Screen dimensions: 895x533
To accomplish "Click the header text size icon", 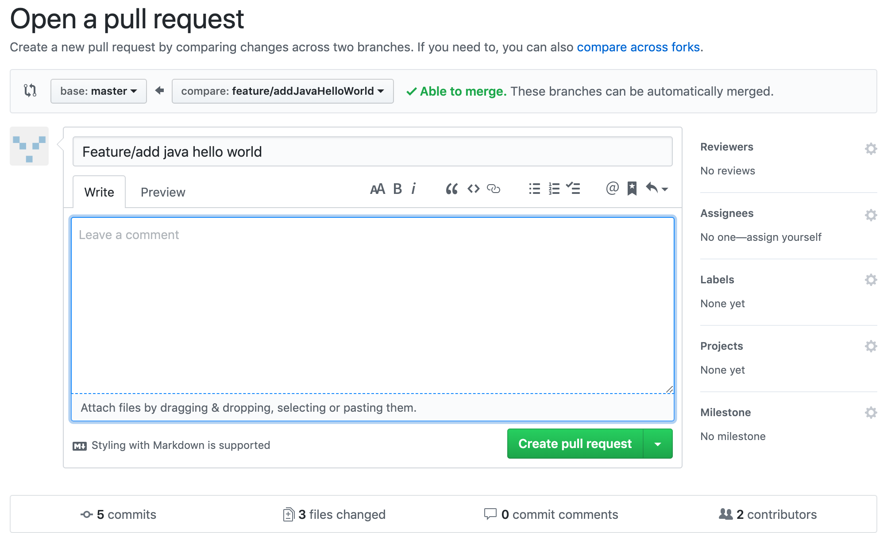I will click(377, 189).
